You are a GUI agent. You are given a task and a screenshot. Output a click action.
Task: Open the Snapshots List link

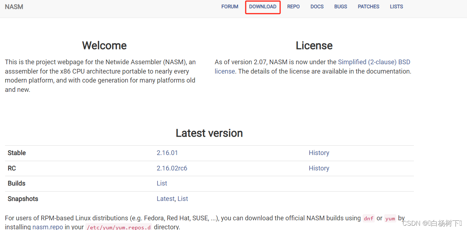tap(183, 199)
